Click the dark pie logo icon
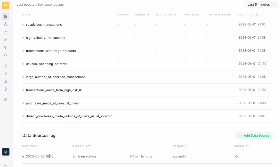The image size is (280, 167). tap(6, 152)
